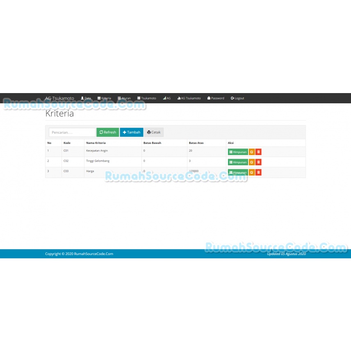This screenshot has height=351, width=351.
Task: Go to Kriteria in navbar
Action: (x=104, y=98)
